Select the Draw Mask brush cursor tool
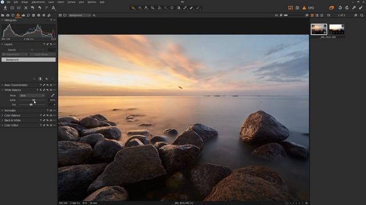The image size is (366, 205). click(192, 8)
